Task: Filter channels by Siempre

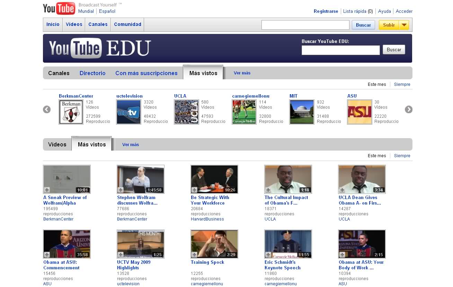Action: (402, 84)
